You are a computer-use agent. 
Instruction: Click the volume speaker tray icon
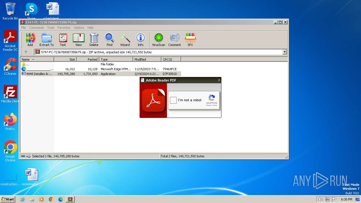320,199
